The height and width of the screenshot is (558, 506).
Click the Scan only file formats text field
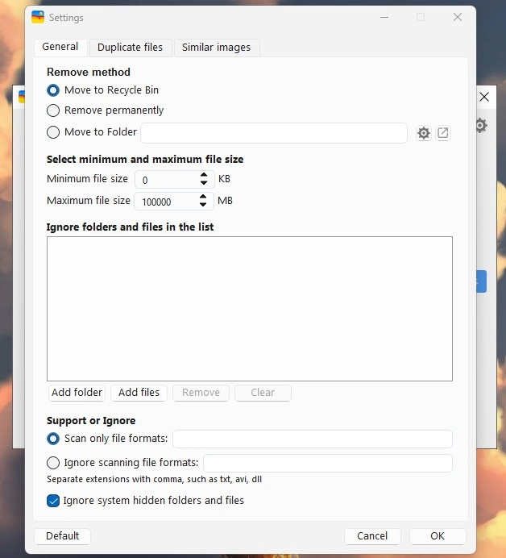(x=312, y=439)
